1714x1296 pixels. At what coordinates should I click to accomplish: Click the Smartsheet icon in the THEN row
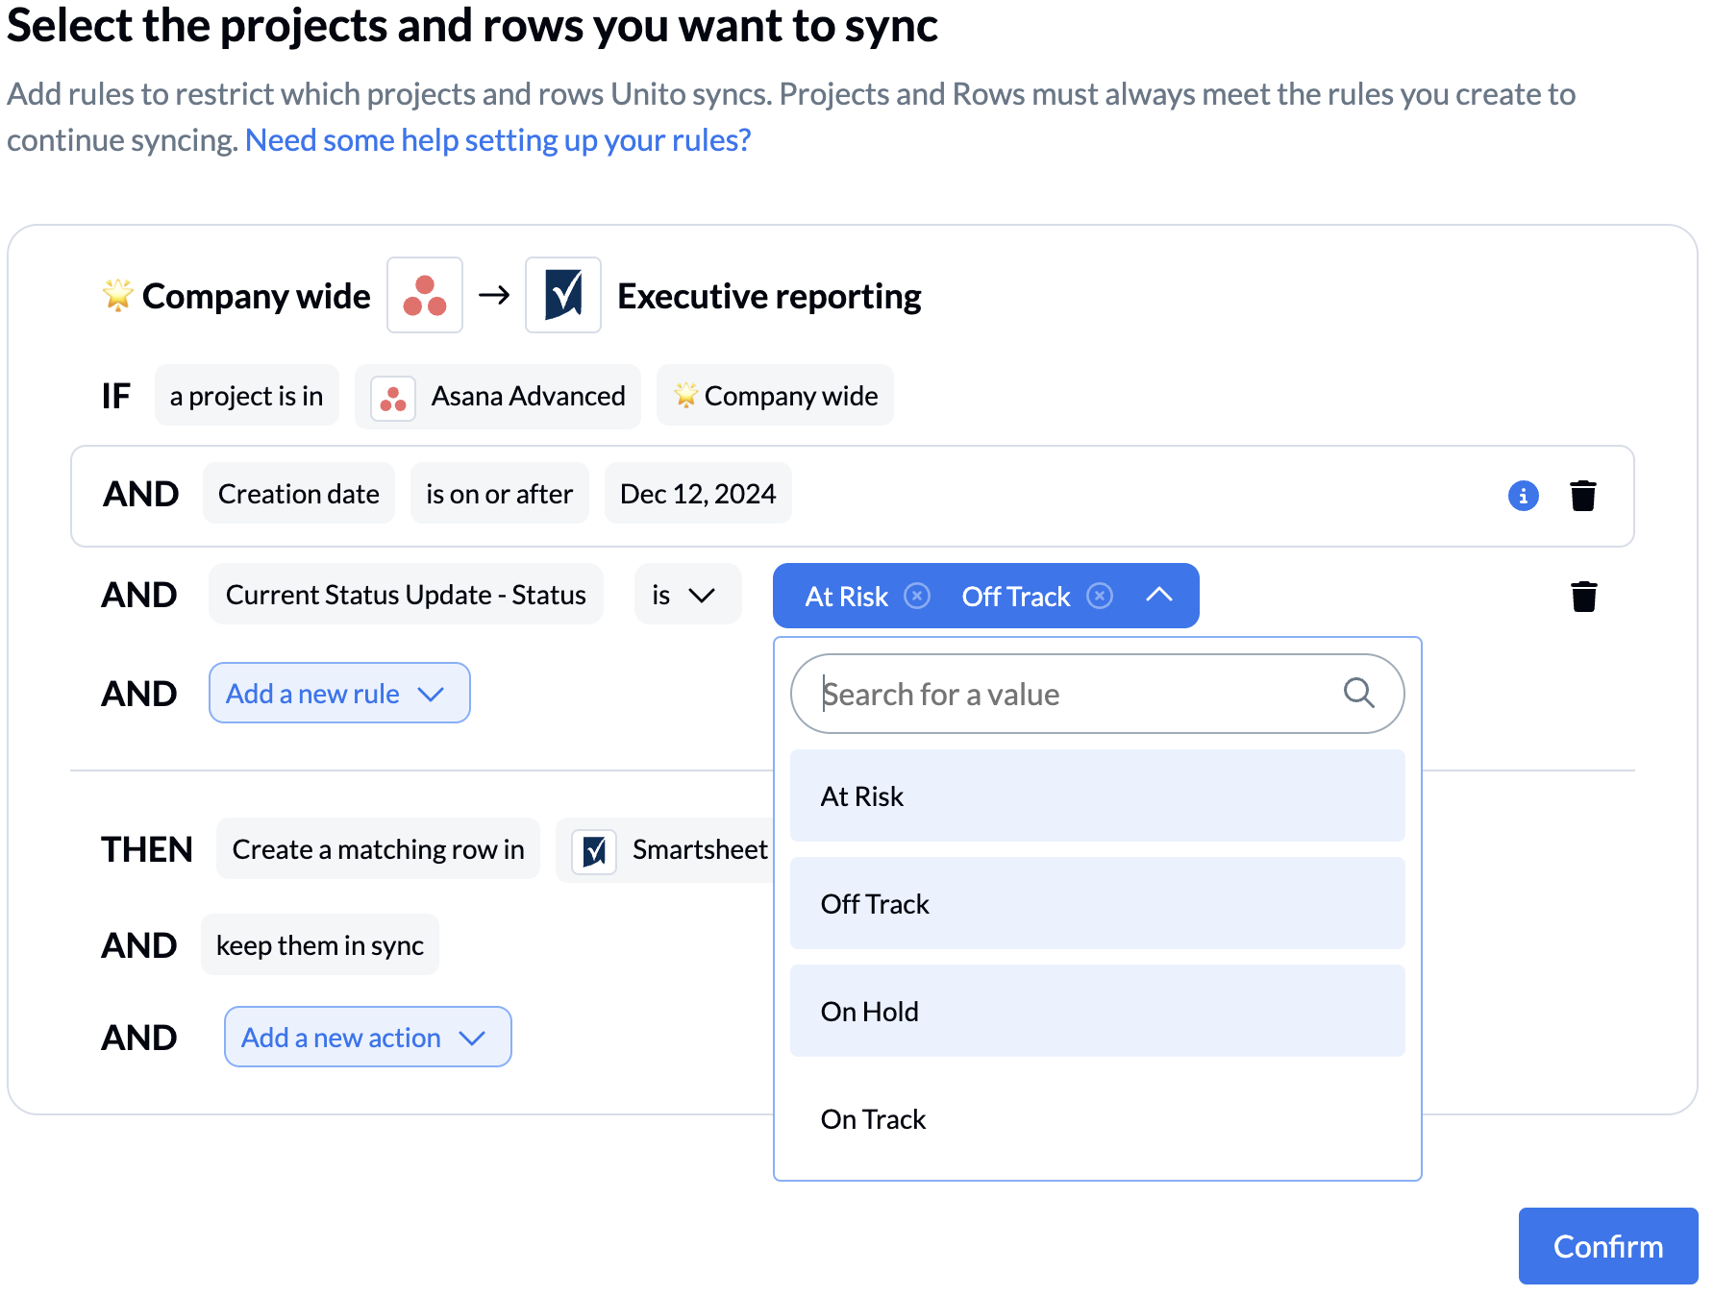594,849
